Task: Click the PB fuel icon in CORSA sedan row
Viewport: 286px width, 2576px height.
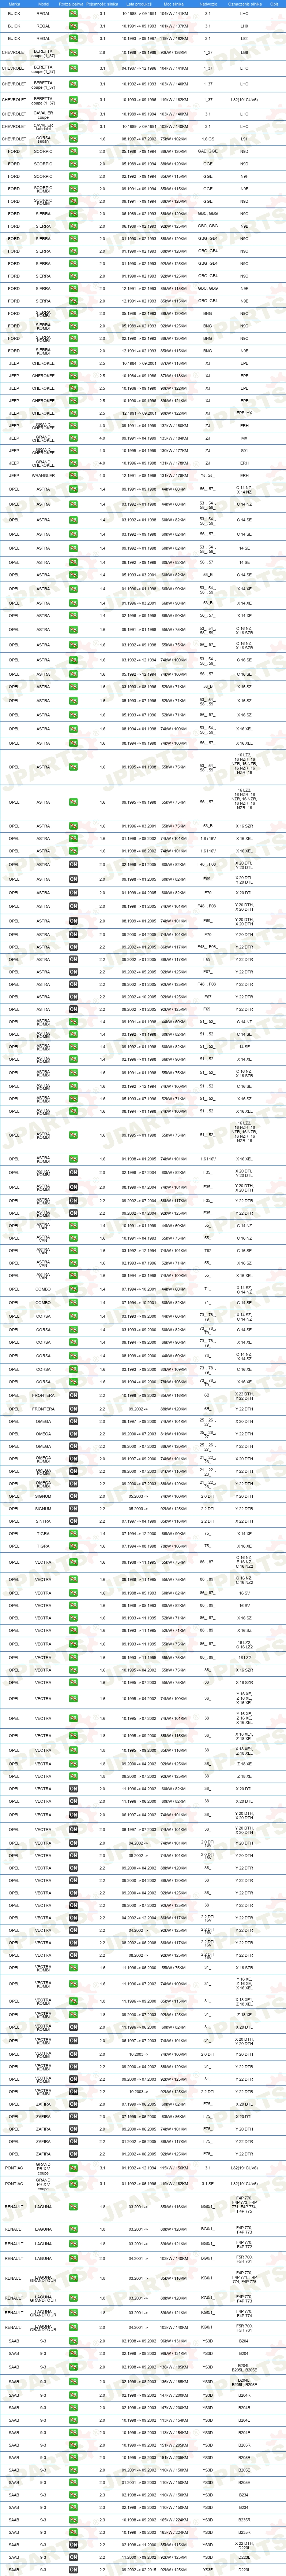Action: [73, 139]
